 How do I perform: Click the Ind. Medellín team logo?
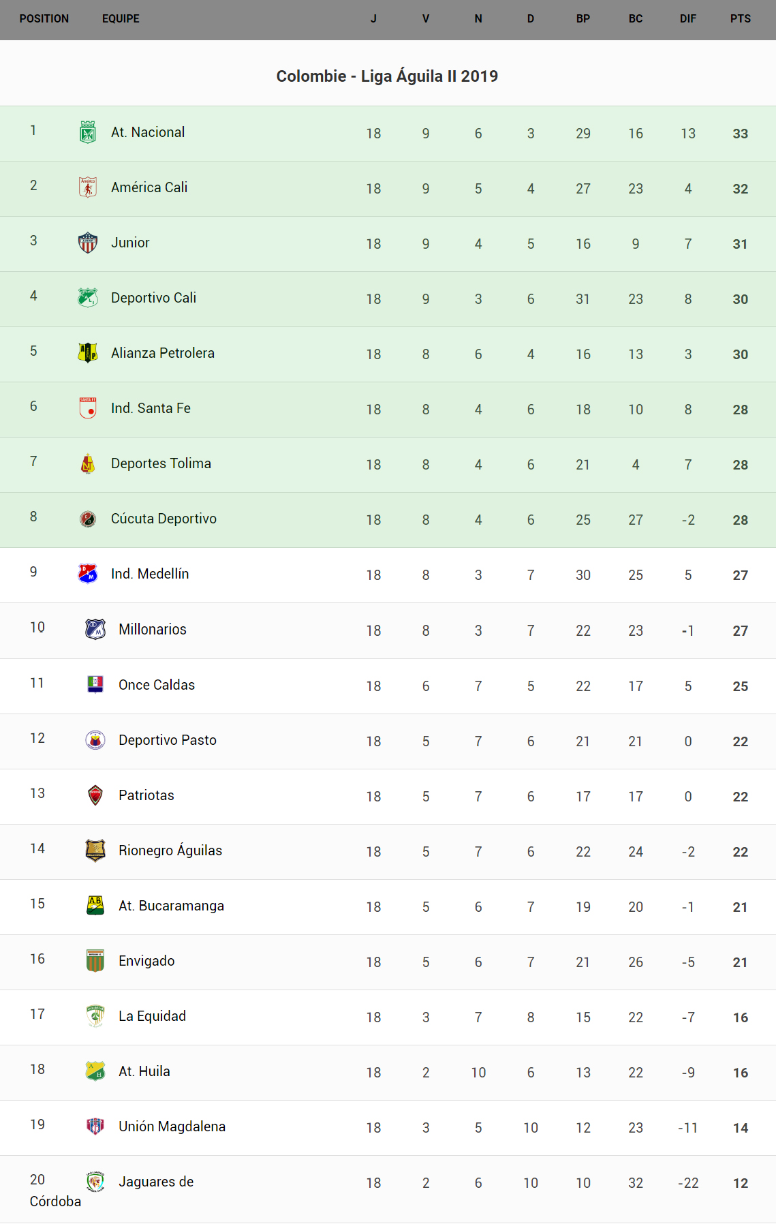88,574
